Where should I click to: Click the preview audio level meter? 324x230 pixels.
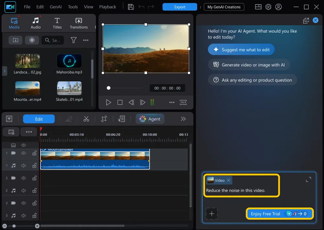point(152,102)
